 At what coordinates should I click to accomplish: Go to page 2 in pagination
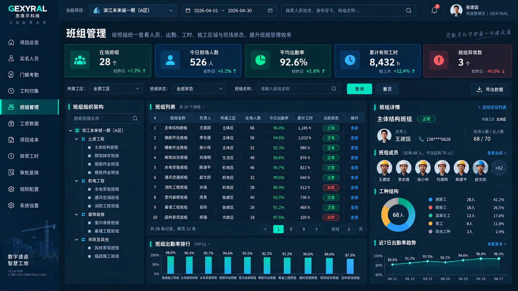(x=291, y=229)
